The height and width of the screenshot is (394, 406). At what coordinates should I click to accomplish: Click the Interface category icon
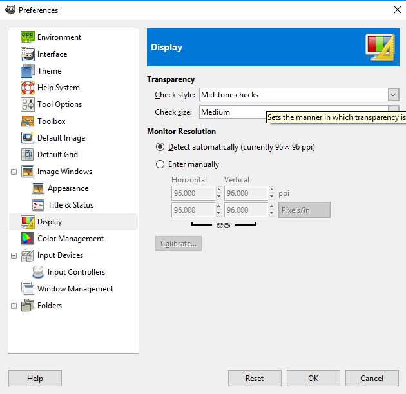pyautogui.click(x=28, y=54)
